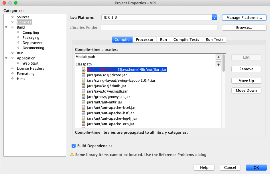Cancel the Project Properties dialog
Image resolution: width=270 pixels, height=174 pixels.
click(x=230, y=167)
